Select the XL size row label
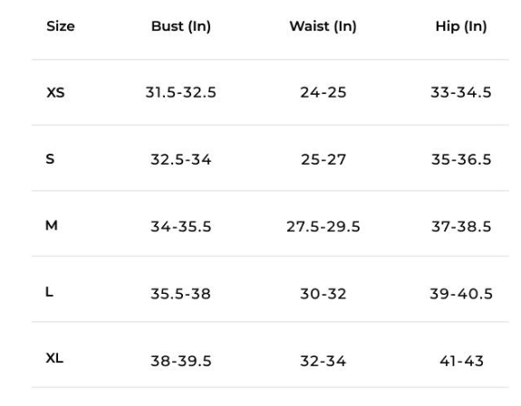Viewport: 521px width, 406px height. click(54, 358)
